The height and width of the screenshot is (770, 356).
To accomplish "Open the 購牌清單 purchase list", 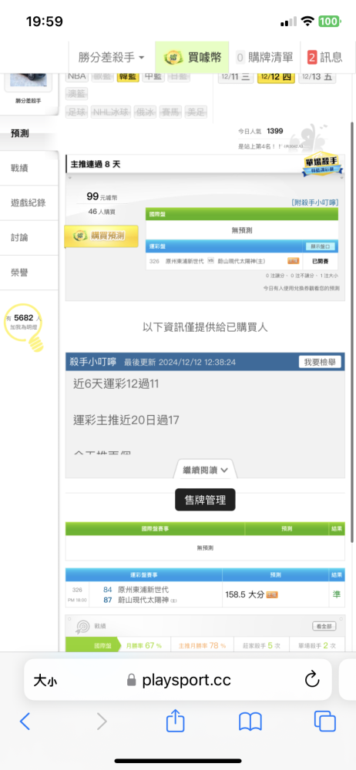I will click(264, 58).
